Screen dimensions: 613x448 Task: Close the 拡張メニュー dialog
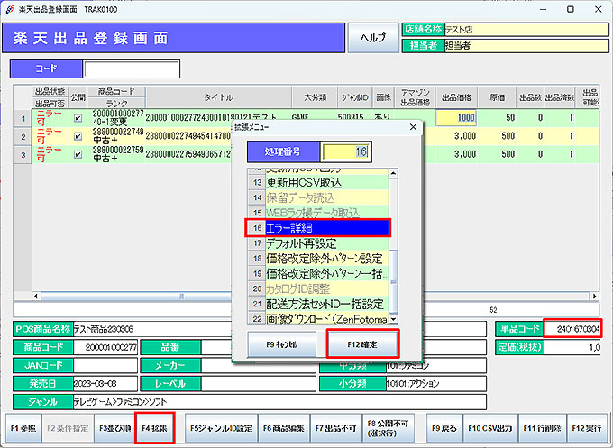tap(414, 127)
